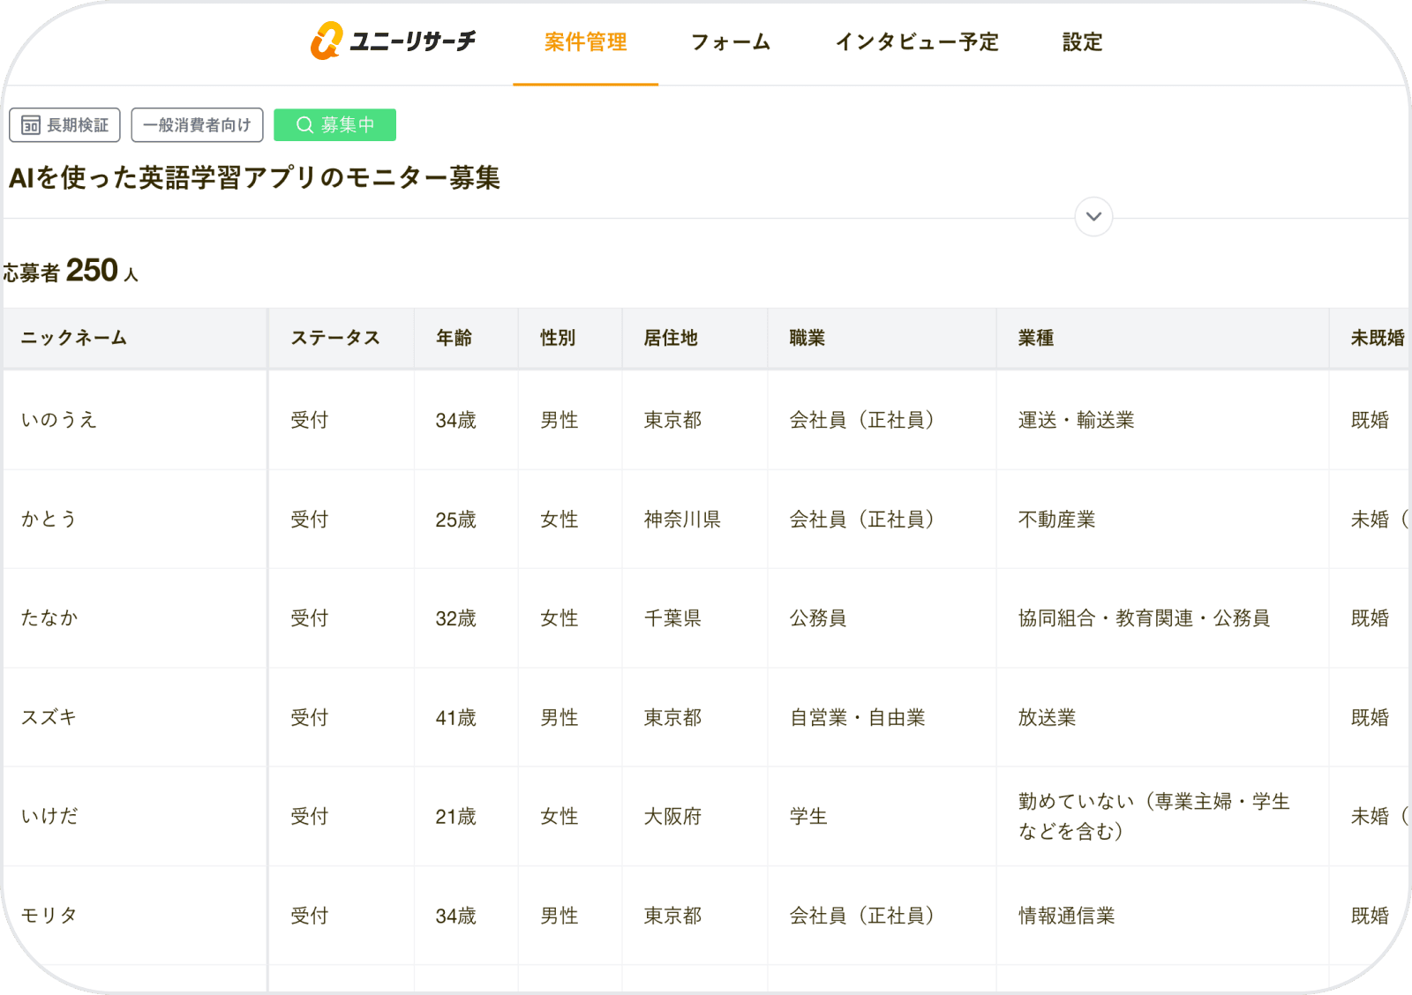This screenshot has width=1412, height=995.
Task: Select the green 募集中 status badge
Action: click(x=334, y=124)
